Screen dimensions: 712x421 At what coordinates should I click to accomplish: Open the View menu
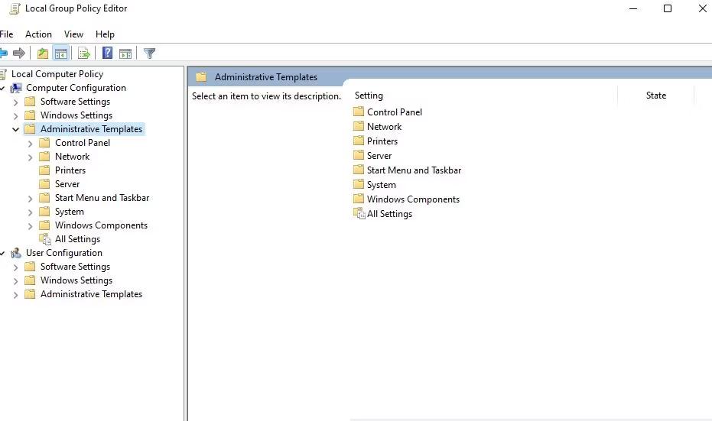[x=73, y=34]
